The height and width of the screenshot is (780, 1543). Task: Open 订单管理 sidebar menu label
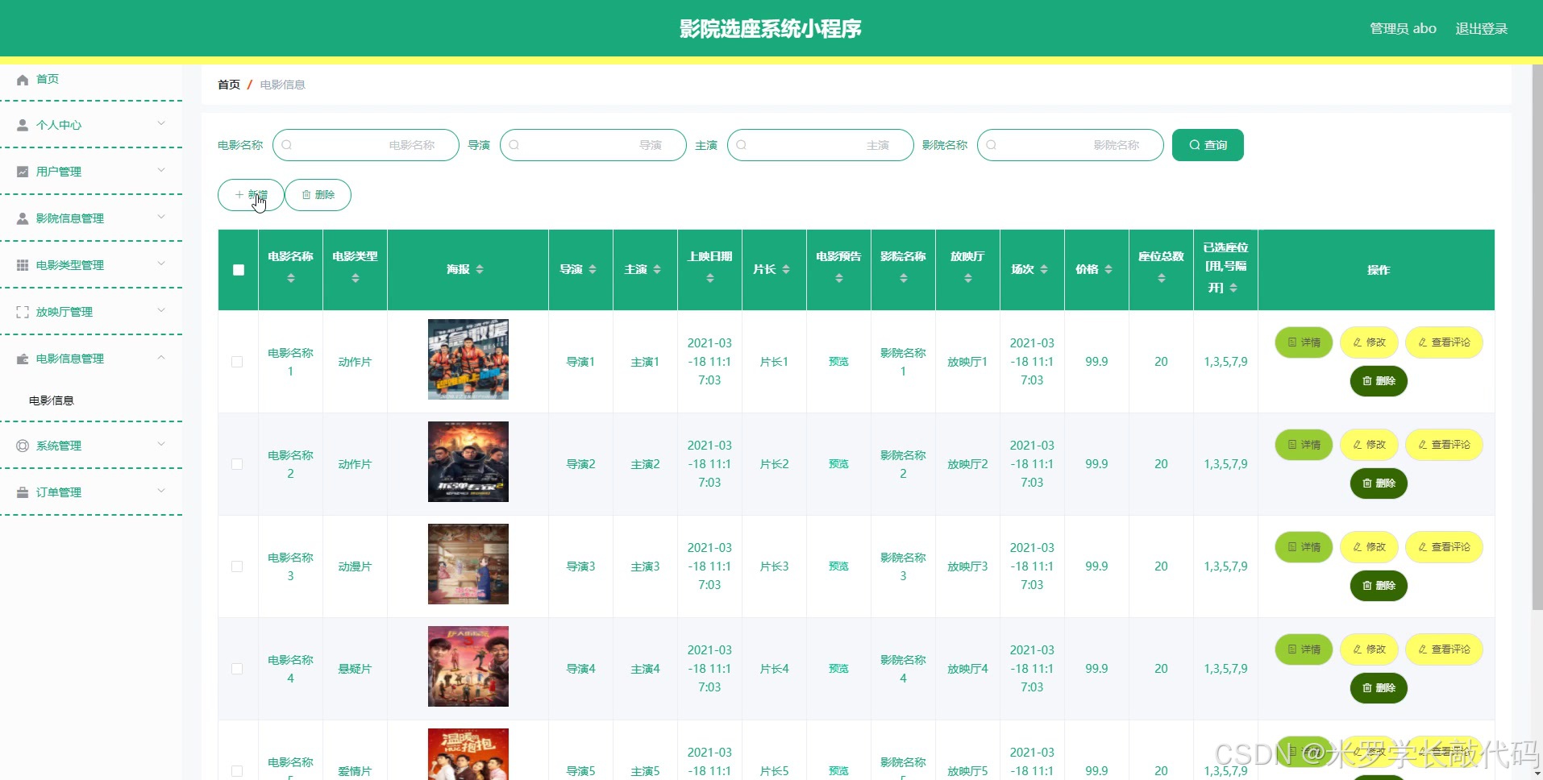pyautogui.click(x=59, y=492)
